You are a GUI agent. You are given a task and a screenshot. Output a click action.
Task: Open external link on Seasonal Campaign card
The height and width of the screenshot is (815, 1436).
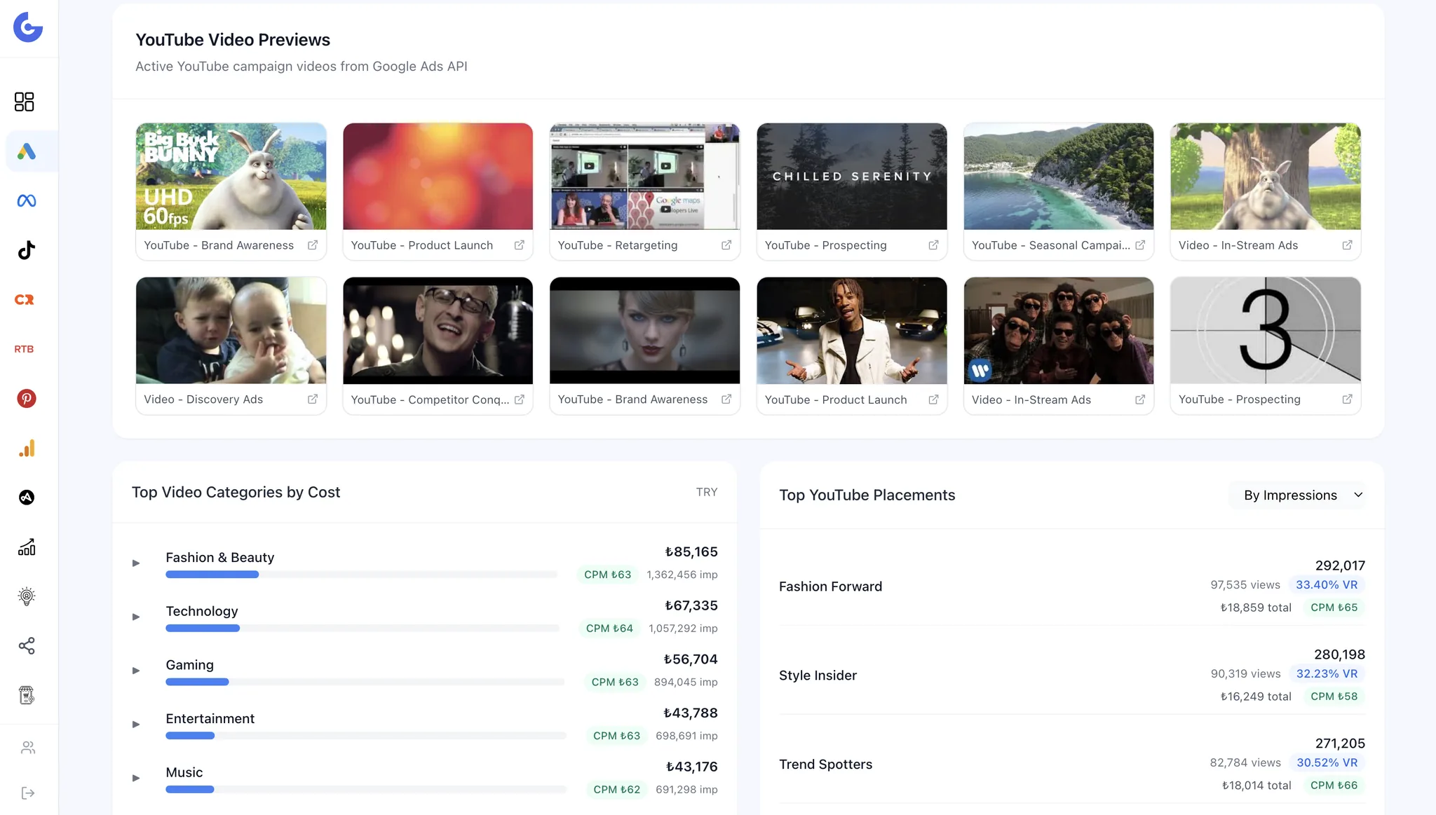tap(1140, 245)
